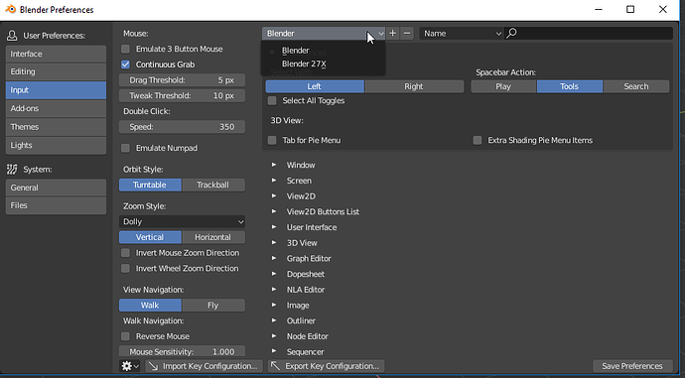
Task: Expand the Graph Editor keymap category
Action: tap(274, 258)
